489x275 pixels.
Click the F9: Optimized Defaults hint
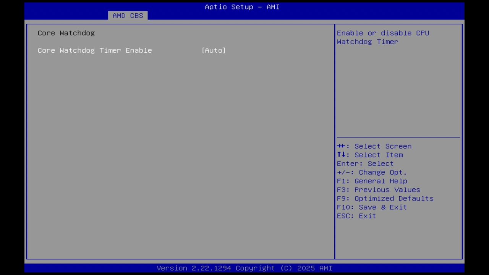385,198
